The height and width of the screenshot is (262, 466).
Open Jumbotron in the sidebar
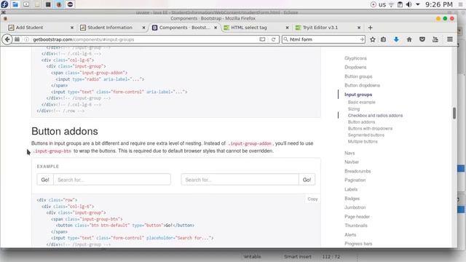(355, 207)
